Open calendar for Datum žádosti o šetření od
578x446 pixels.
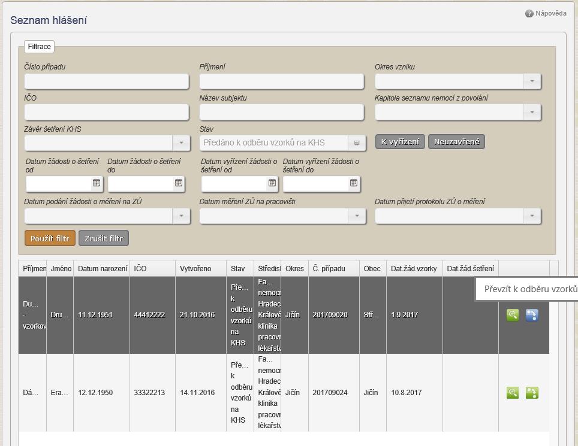coord(97,183)
